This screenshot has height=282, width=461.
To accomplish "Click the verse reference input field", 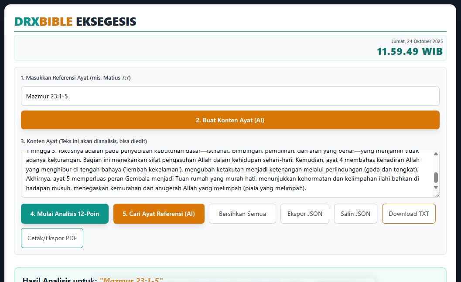I will [230, 96].
